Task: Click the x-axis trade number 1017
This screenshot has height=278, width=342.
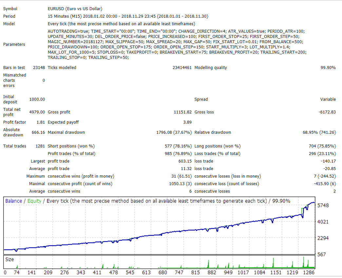Action: [243, 272]
